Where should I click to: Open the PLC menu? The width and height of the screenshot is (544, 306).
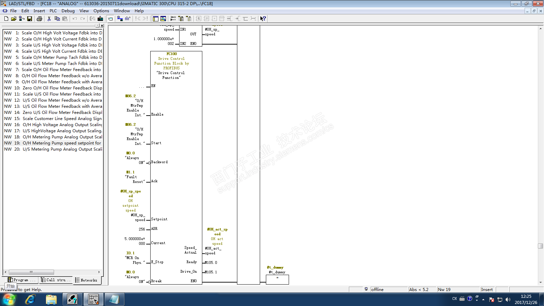coord(53,11)
